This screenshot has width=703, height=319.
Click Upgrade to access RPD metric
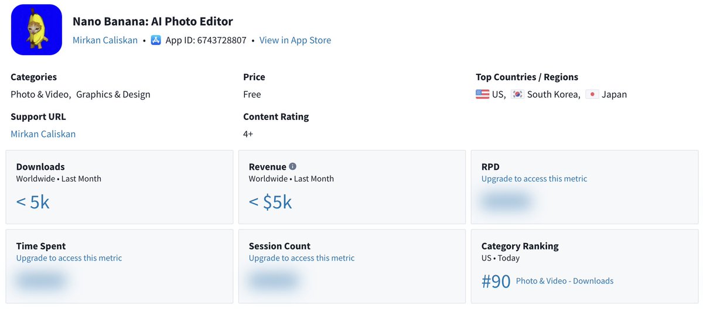click(534, 179)
